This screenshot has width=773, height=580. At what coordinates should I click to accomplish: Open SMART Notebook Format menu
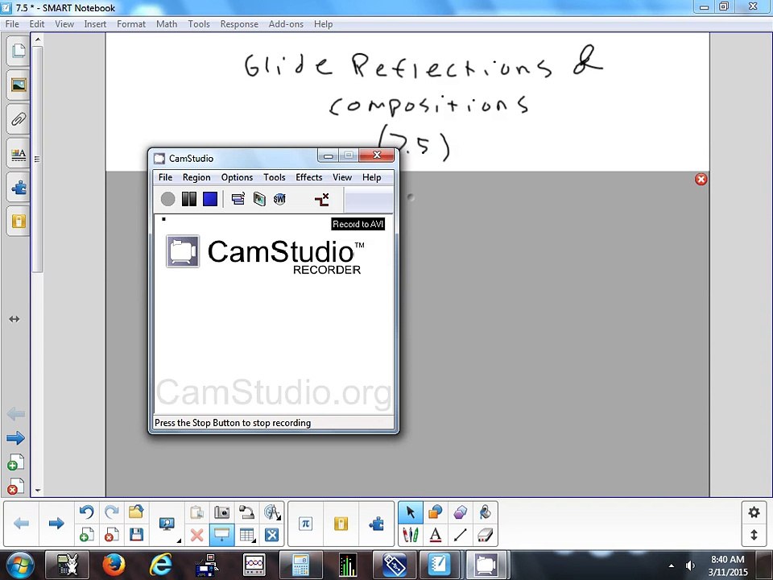click(x=131, y=23)
